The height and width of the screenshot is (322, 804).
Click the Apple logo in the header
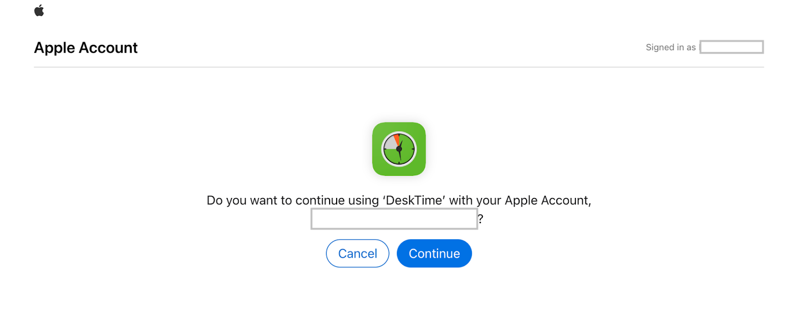(x=39, y=11)
